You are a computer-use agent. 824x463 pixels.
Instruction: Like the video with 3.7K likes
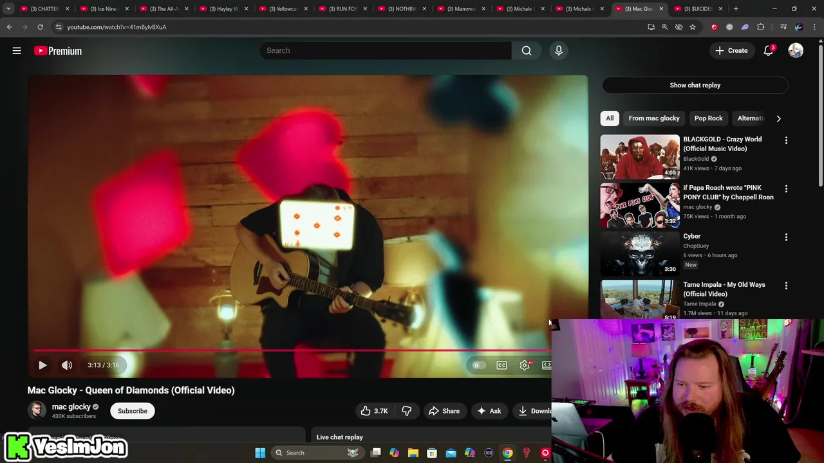click(374, 411)
